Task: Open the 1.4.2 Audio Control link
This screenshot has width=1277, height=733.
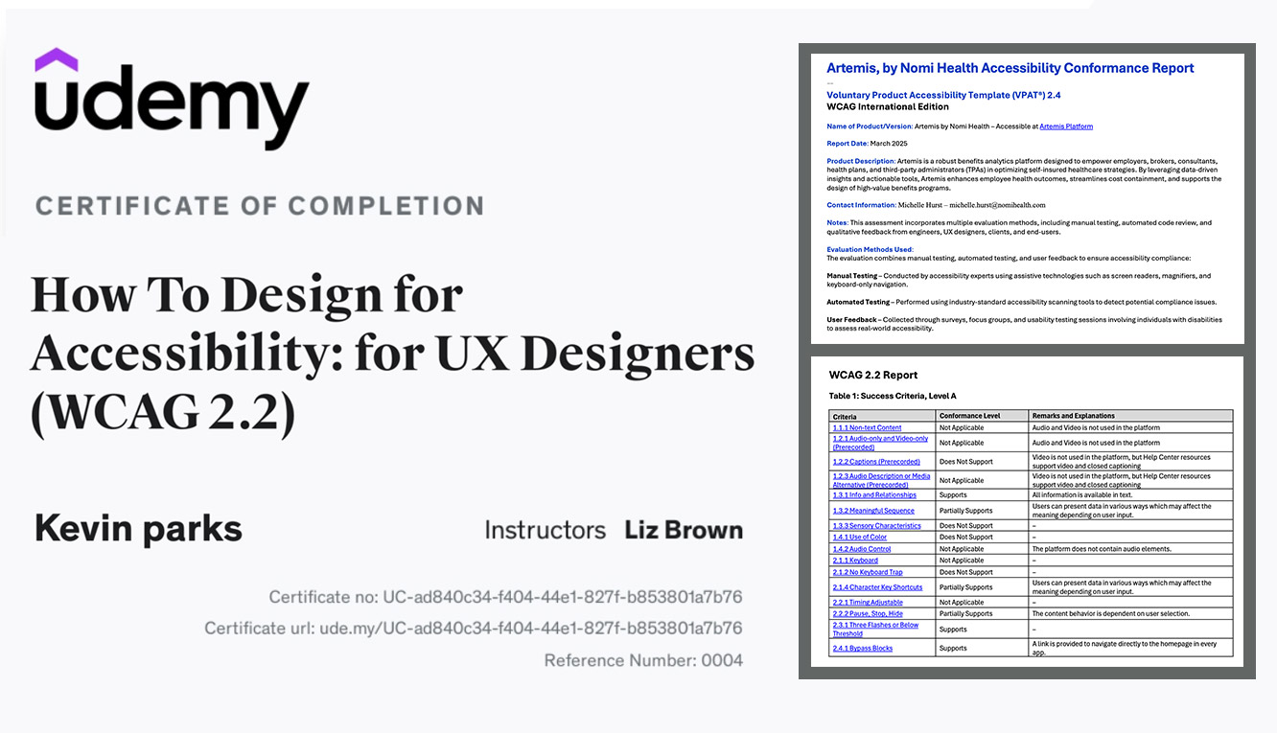Action: pyautogui.click(x=862, y=549)
